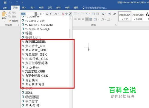Click the 格式刷 format painter button
This screenshot has width=149, height=108.
pyautogui.click(x=14, y=21)
